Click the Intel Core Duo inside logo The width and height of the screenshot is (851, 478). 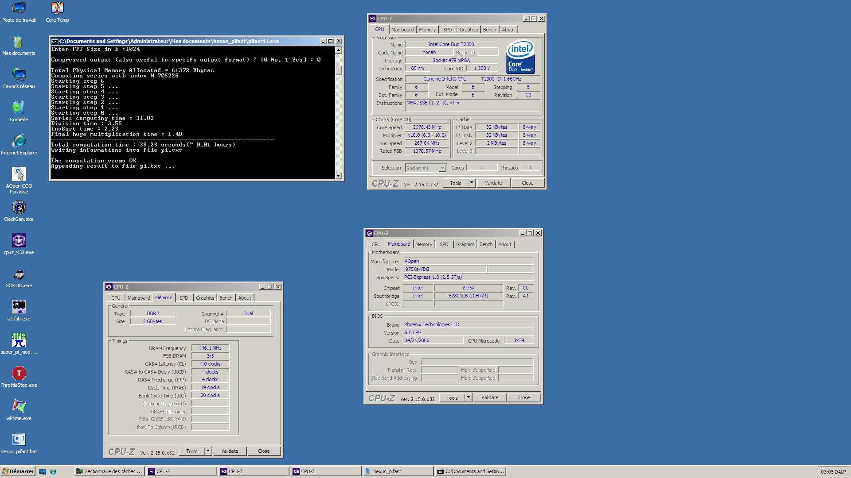[x=521, y=57]
